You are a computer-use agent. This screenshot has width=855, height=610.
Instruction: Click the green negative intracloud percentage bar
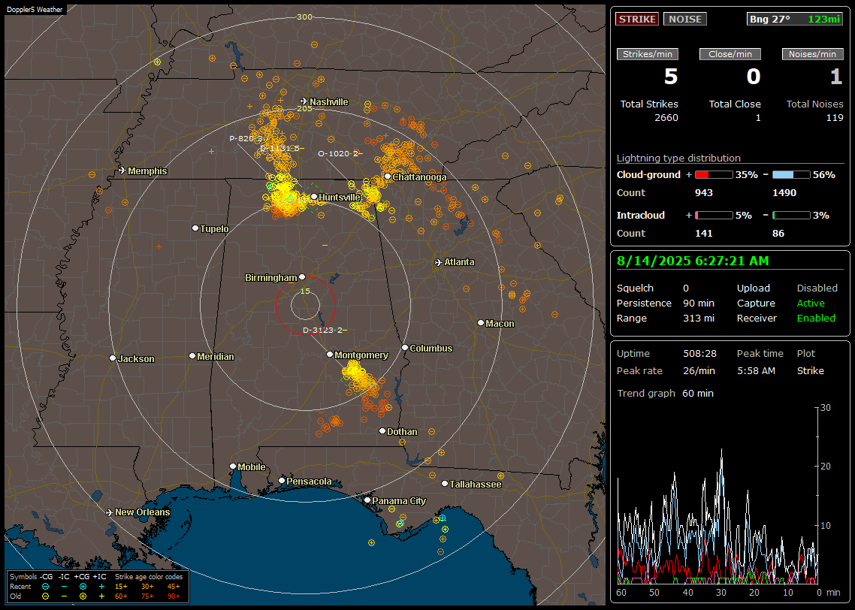coord(791,216)
